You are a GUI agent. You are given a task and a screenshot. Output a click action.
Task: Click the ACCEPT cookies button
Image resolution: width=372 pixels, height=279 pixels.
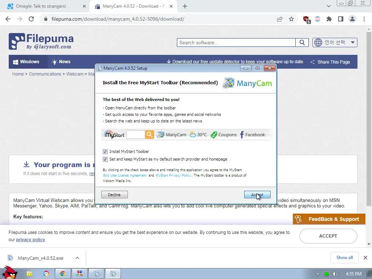pyautogui.click(x=328, y=236)
